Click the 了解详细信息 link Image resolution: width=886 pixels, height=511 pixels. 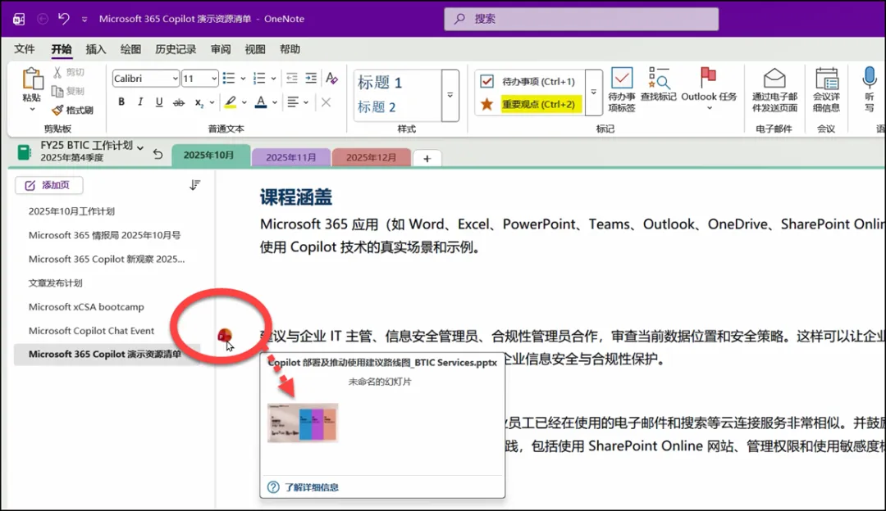coord(312,487)
